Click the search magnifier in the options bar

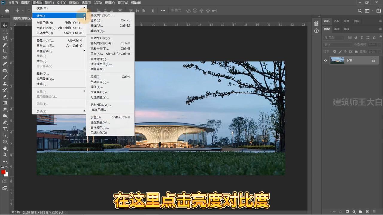(360, 10)
